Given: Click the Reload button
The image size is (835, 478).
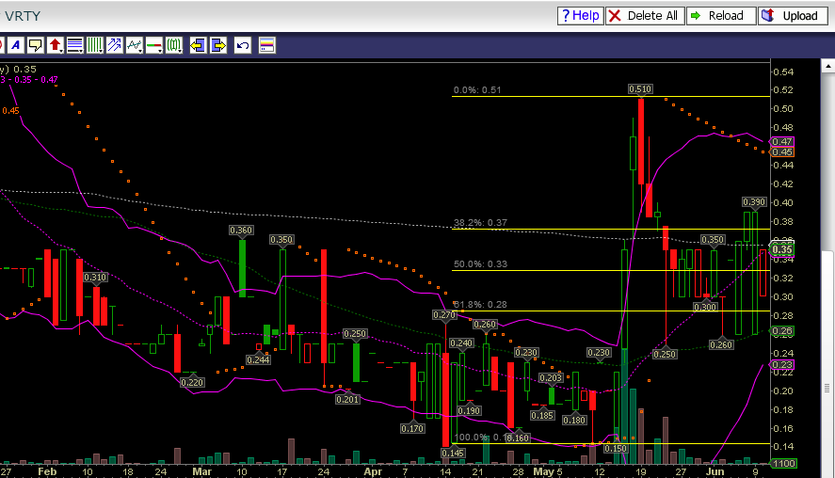Looking at the screenshot, I should (721, 15).
